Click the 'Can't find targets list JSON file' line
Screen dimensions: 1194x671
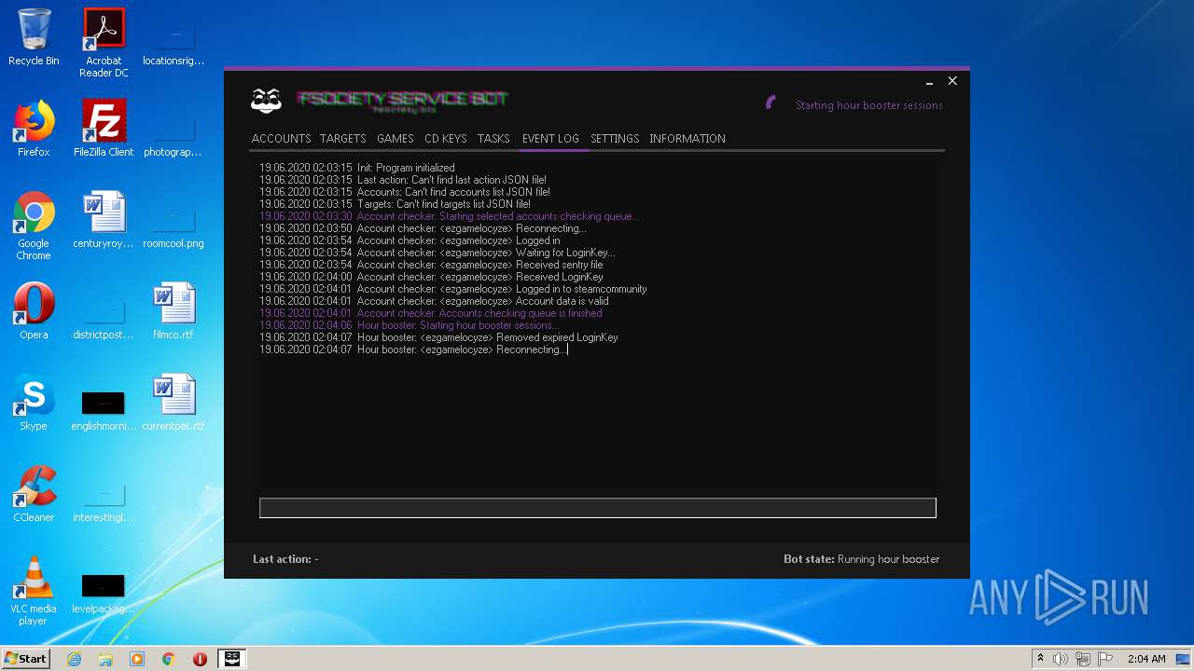395,204
